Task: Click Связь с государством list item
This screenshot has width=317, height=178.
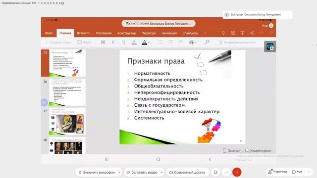Action: click(159, 105)
